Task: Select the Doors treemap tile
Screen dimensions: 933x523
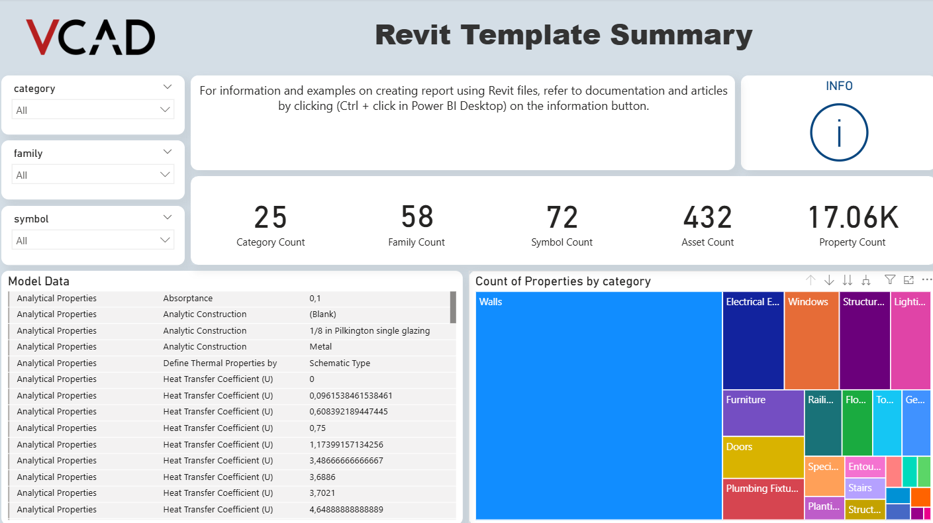Action: pyautogui.click(x=763, y=457)
